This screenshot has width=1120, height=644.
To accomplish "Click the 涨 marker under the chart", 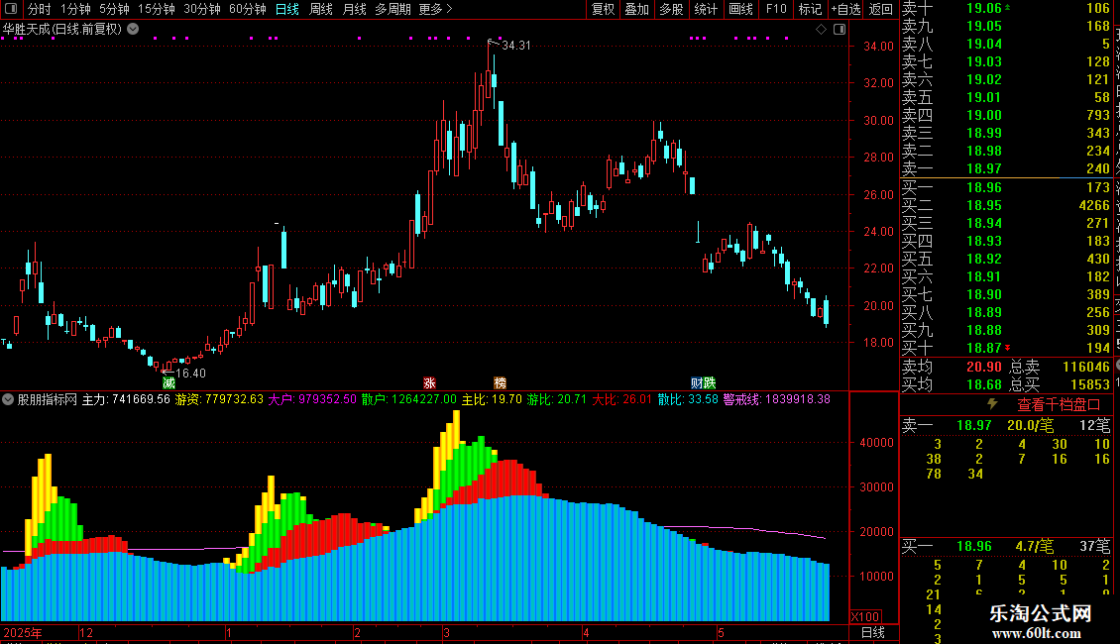I will click(x=429, y=382).
